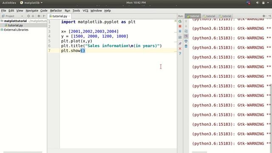
Task: Open the Code menu
Action: (44, 11)
